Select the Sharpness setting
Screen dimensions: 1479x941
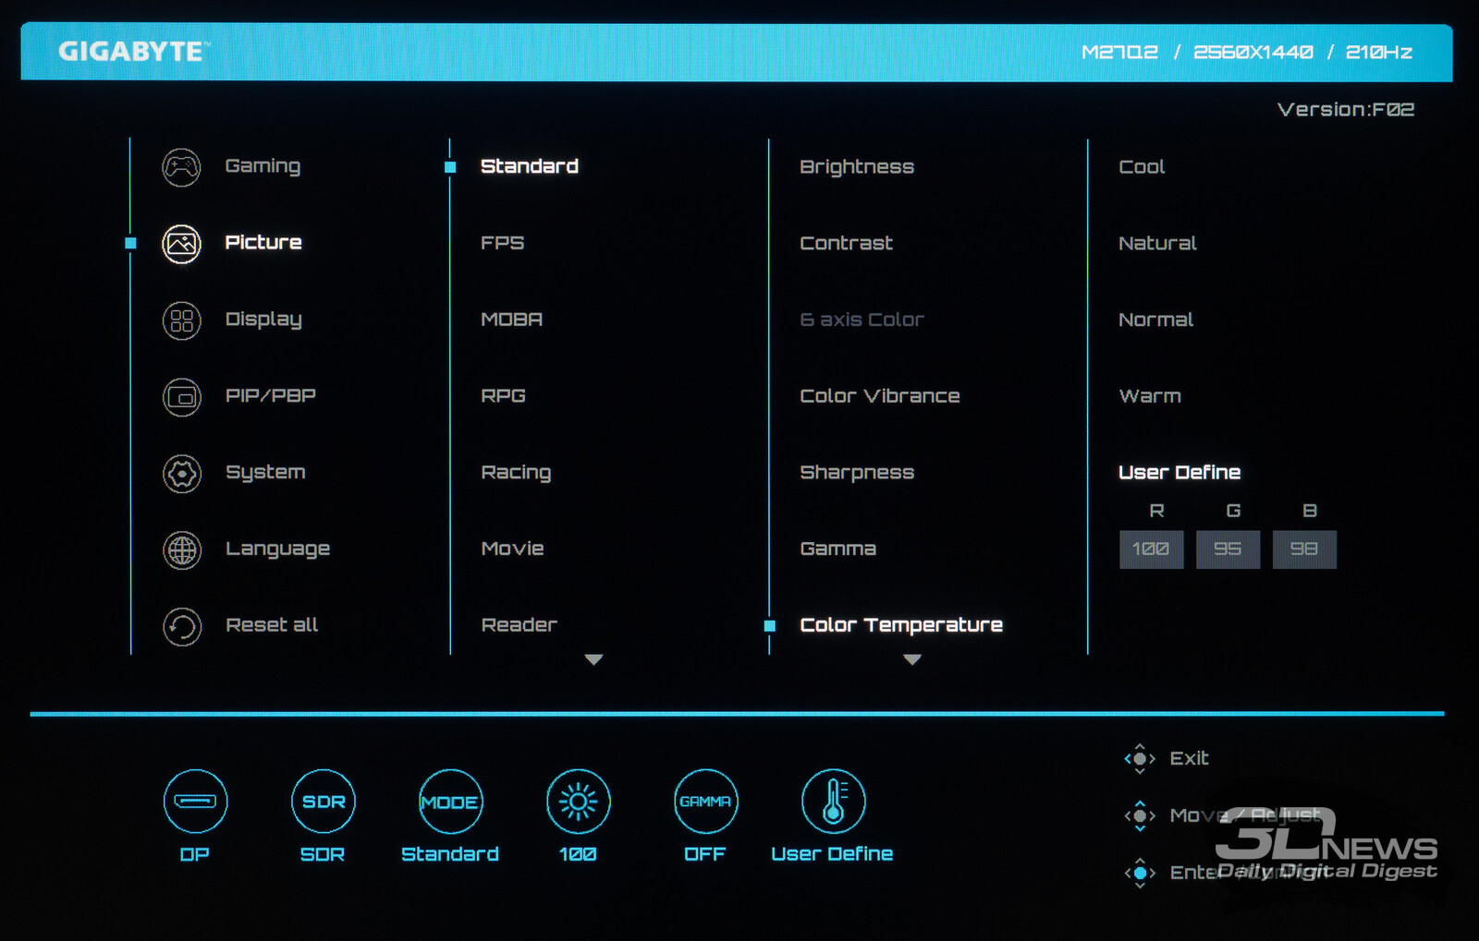click(856, 473)
